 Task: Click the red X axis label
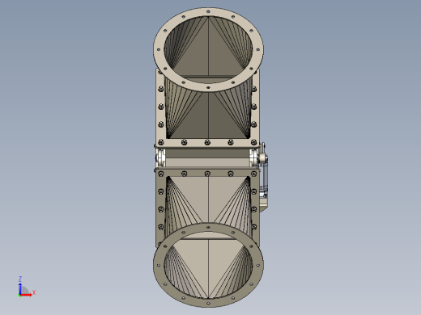pyautogui.click(x=34, y=292)
